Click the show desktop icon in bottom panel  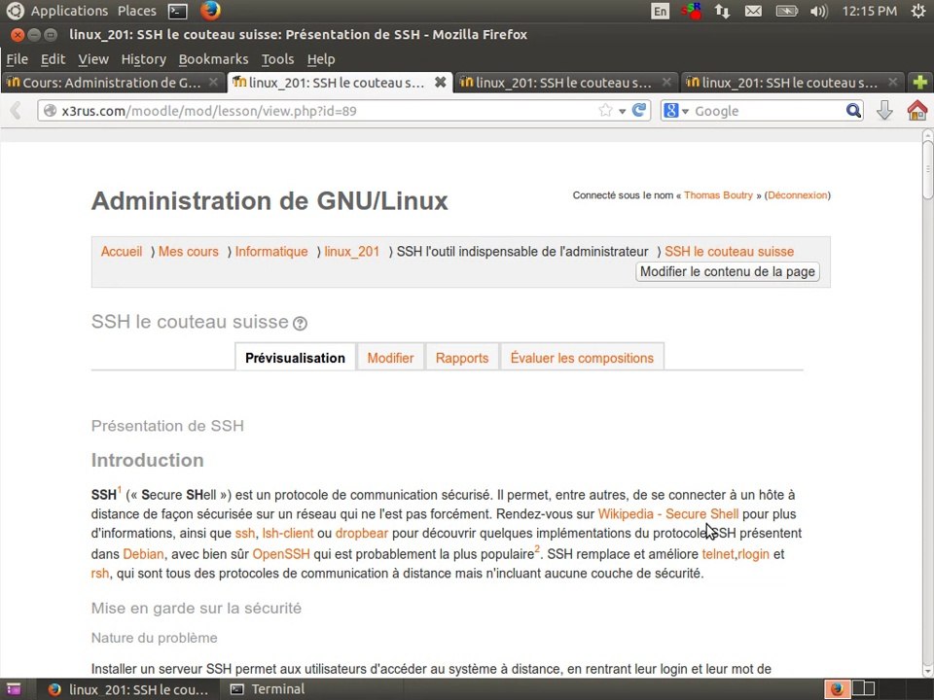(13, 689)
